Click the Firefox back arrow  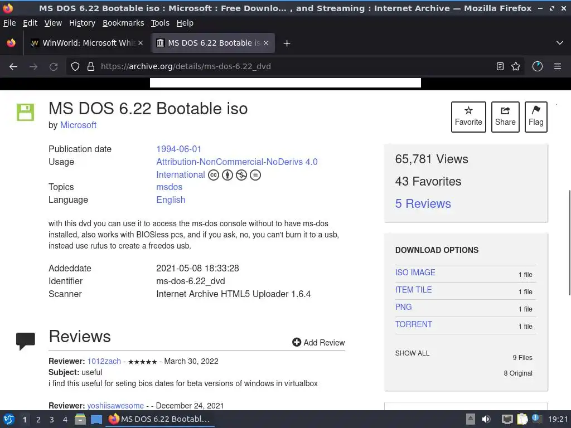tap(13, 67)
